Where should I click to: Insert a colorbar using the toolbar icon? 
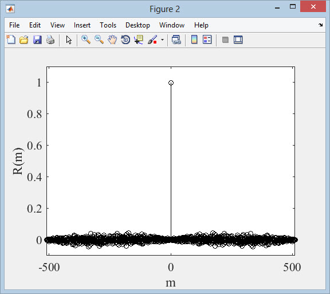(194, 40)
